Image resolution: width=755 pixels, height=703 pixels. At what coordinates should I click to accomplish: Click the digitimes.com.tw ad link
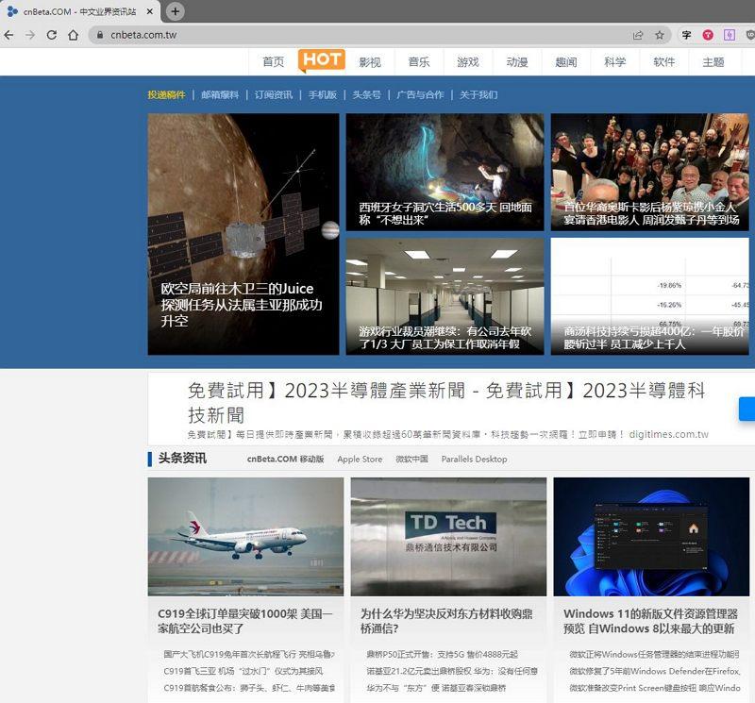tap(669, 434)
